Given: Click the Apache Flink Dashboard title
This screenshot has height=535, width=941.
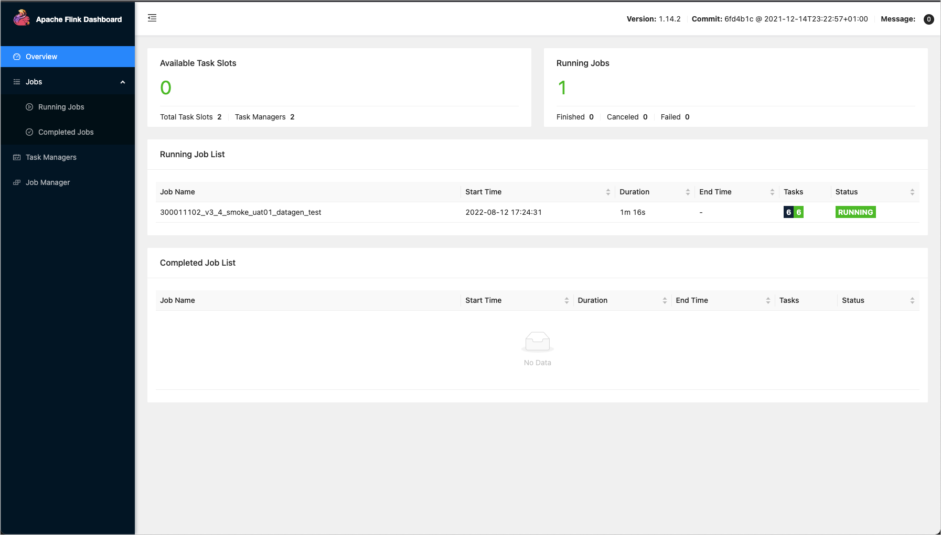Looking at the screenshot, I should [x=79, y=19].
